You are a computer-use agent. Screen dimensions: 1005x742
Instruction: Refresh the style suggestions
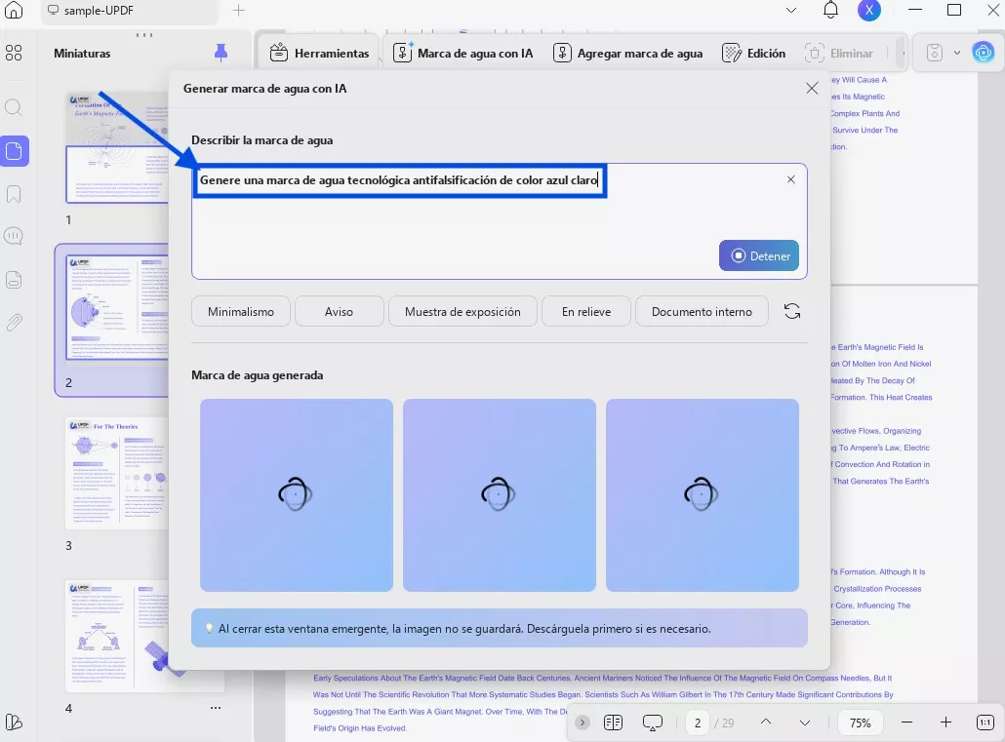tap(792, 311)
